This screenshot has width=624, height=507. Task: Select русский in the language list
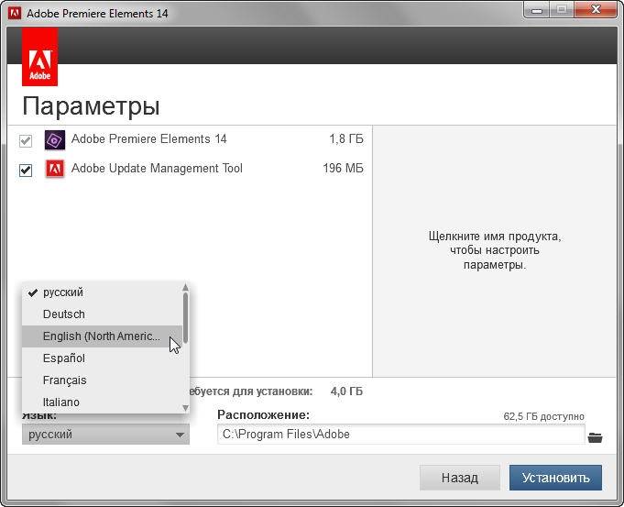point(102,292)
